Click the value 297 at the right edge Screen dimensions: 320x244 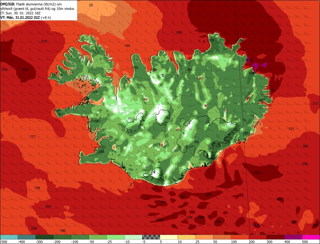coord(306,147)
